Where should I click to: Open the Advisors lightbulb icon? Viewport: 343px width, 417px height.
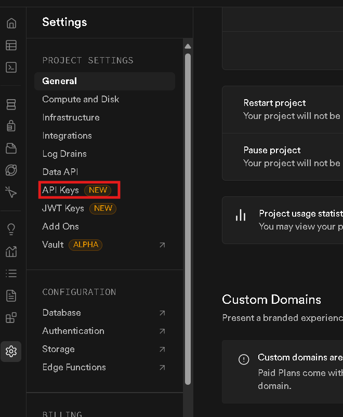click(x=11, y=229)
